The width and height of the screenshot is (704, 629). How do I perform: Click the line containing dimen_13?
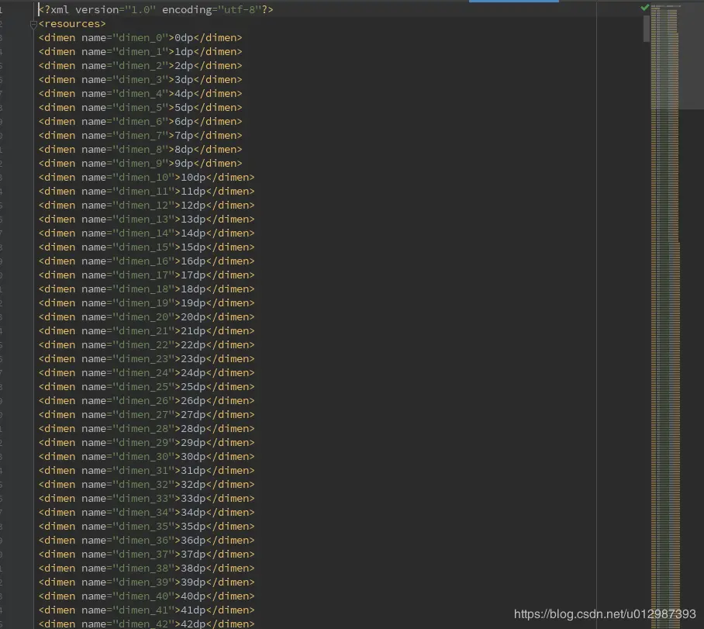point(147,219)
